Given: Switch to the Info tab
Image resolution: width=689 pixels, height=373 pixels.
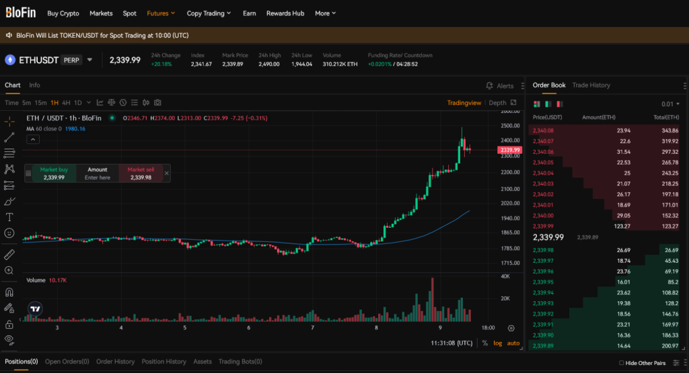Looking at the screenshot, I should tap(34, 85).
